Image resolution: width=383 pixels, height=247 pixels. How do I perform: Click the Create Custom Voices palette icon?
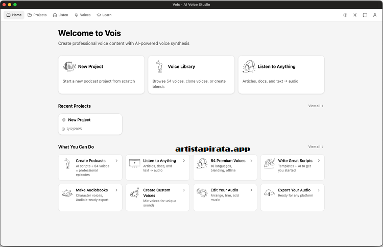(134, 193)
